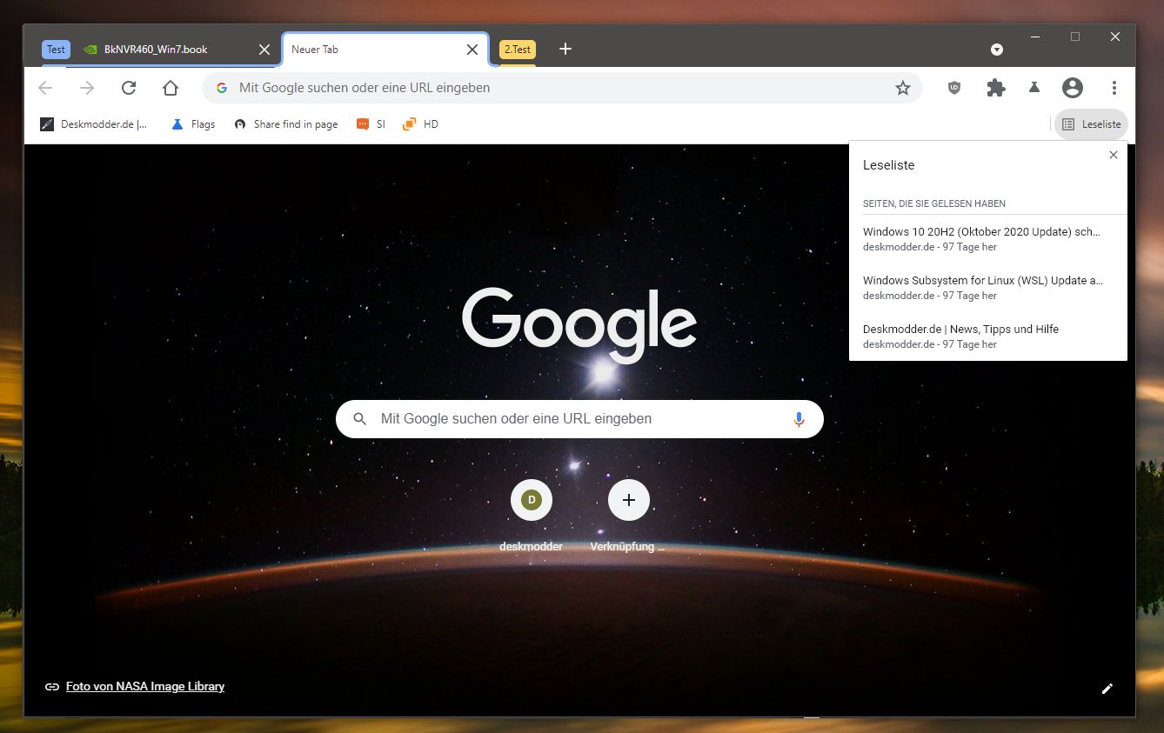Image resolution: width=1164 pixels, height=733 pixels.
Task: Open the home page icon
Action: tap(171, 88)
